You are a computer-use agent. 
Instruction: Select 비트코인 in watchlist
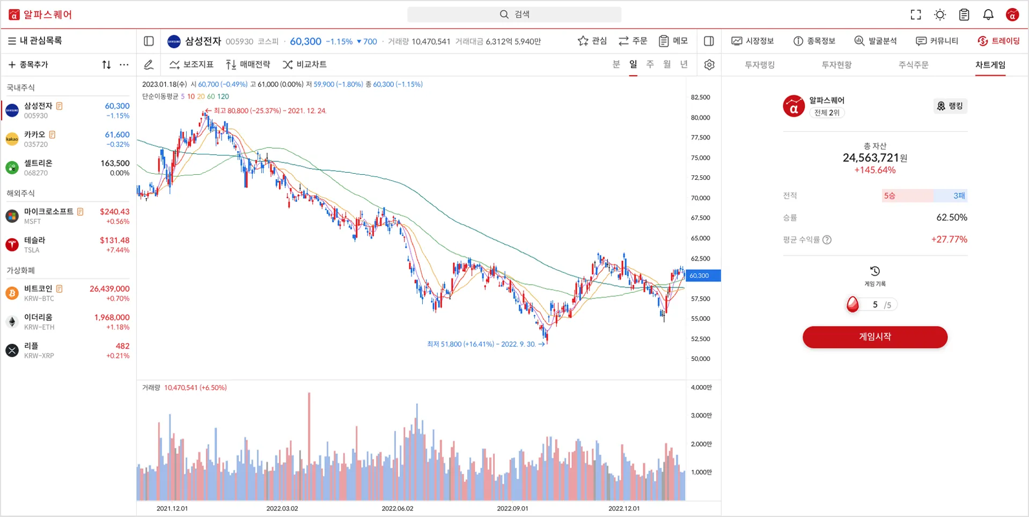68,293
